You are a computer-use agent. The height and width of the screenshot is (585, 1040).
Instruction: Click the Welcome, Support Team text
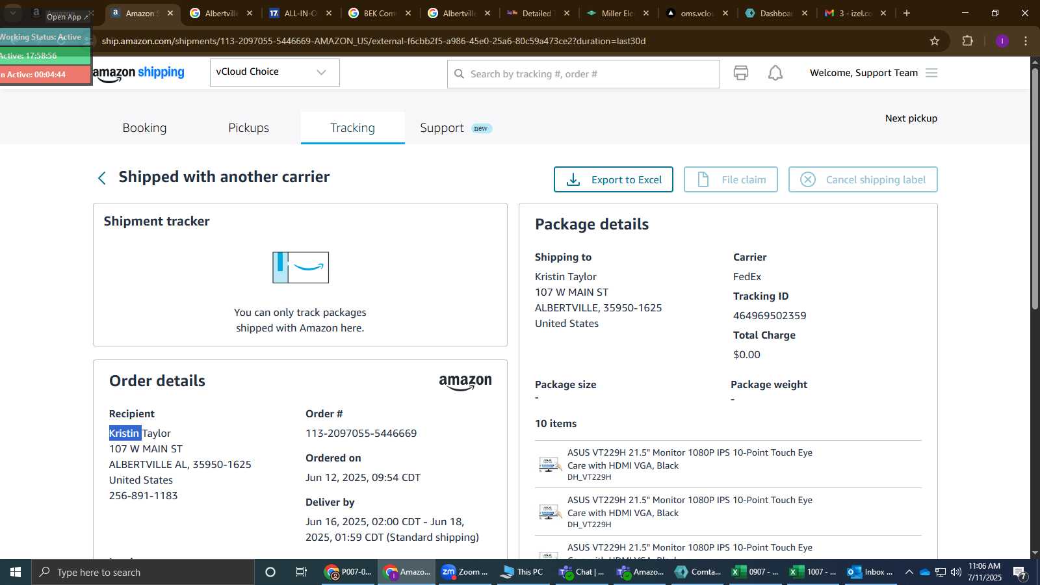coord(864,73)
